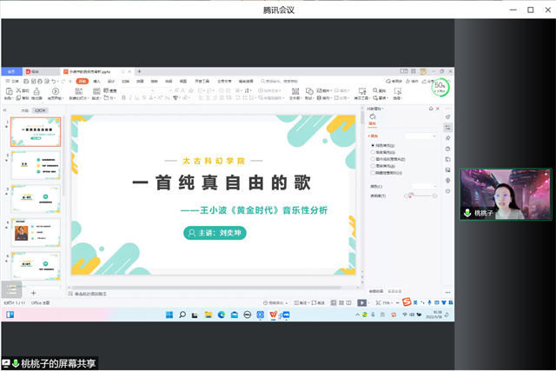Click the 智能美化 button in status bar

(275, 303)
